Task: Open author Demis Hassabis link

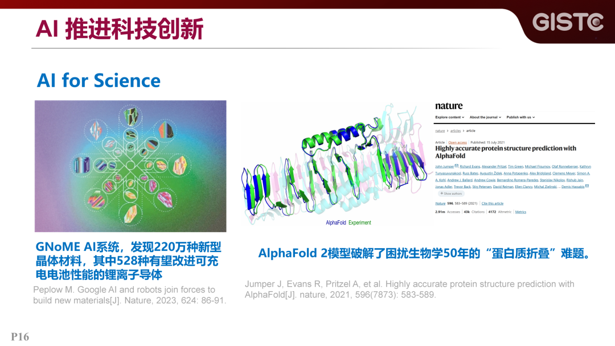Action: (573, 187)
